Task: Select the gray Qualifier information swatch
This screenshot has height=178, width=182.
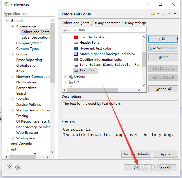Action: click(x=76, y=60)
